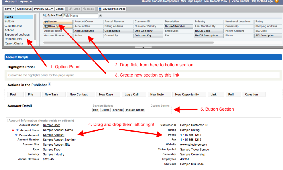This screenshot has width=283, height=170.
Task: Select the Blank Space palette item
Action: click(x=58, y=26)
